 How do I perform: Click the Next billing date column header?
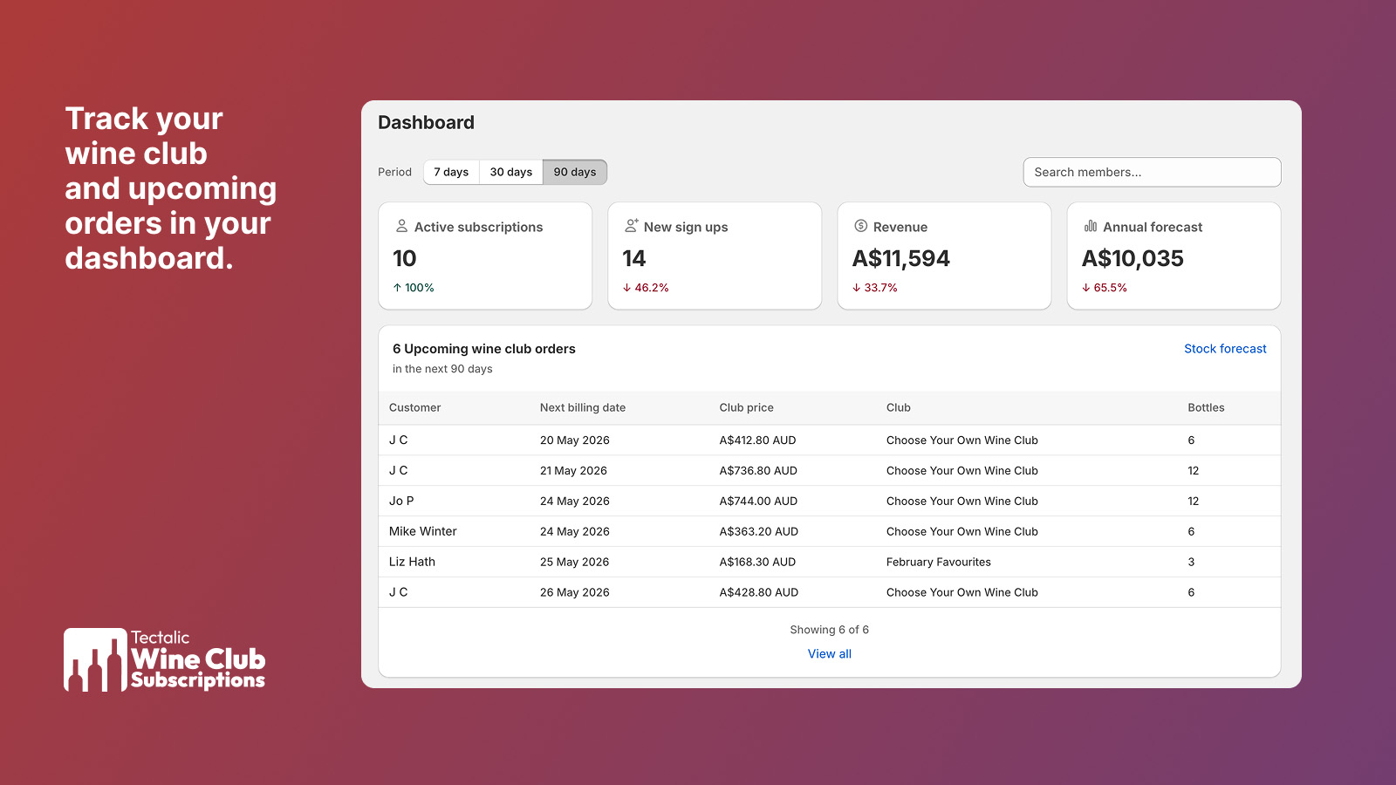point(582,407)
